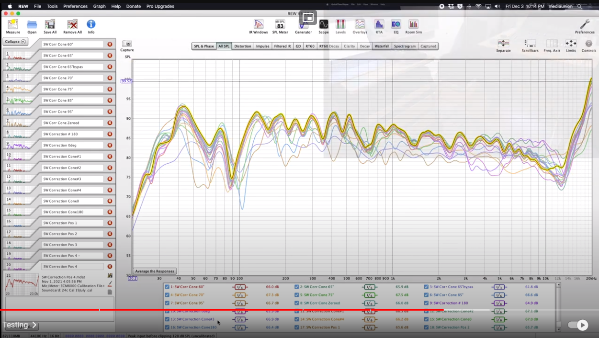Click the Capture camera icon
This screenshot has width=599, height=338.
(127, 44)
